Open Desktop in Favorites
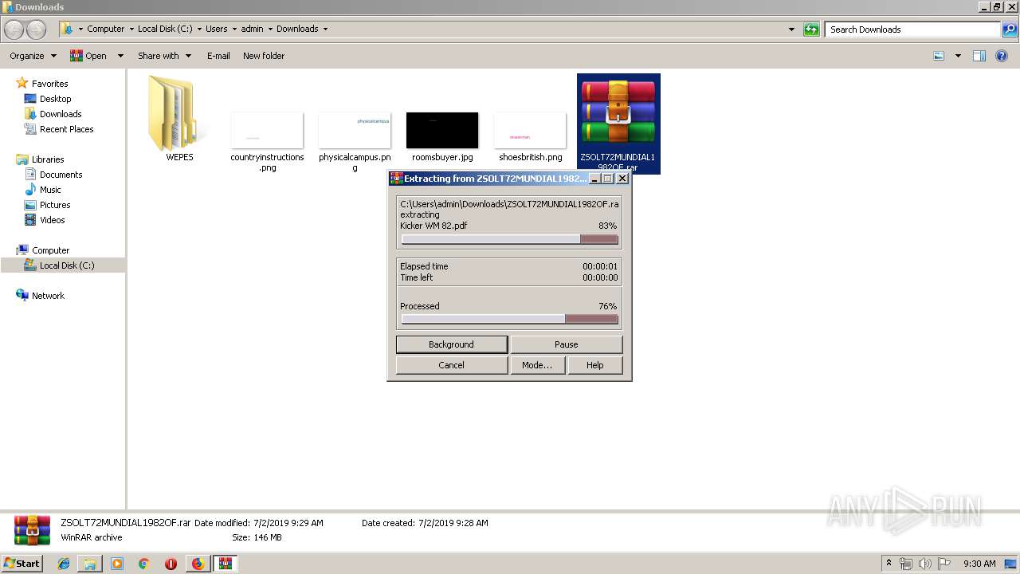Image resolution: width=1020 pixels, height=574 pixels. point(55,99)
